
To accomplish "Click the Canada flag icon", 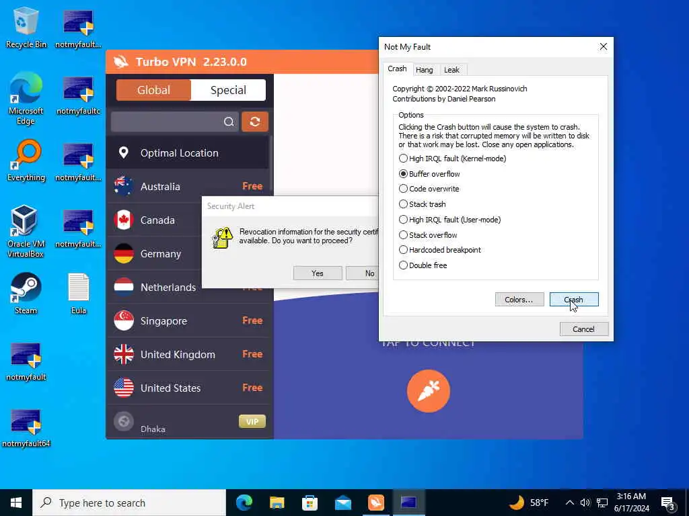I will (124, 220).
